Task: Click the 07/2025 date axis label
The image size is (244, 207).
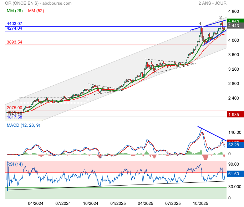Action: pos(173,203)
